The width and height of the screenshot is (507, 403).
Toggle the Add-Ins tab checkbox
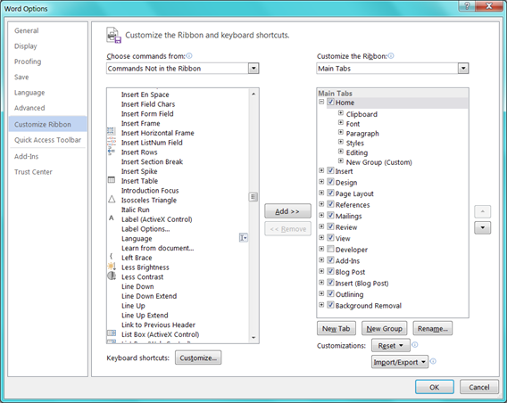click(x=330, y=260)
